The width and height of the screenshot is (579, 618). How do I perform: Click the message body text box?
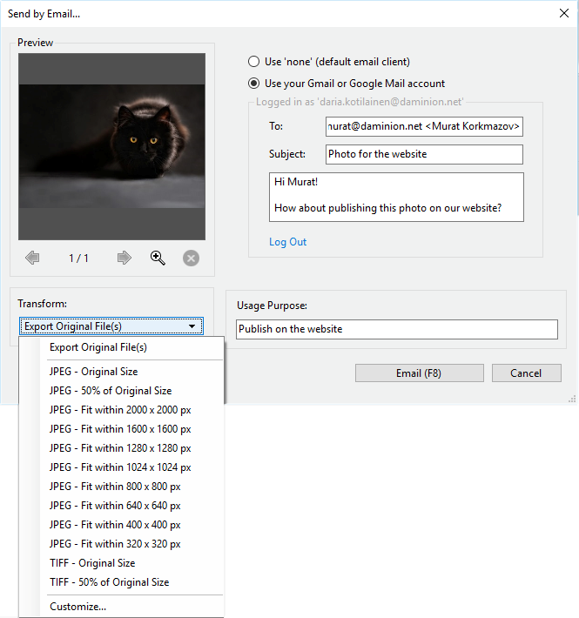point(396,197)
